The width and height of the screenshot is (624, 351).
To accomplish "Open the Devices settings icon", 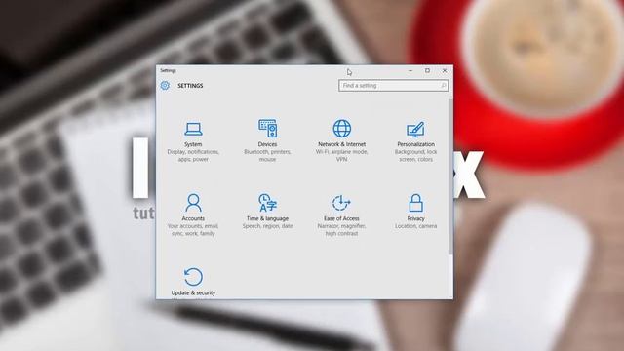I will coord(268,128).
